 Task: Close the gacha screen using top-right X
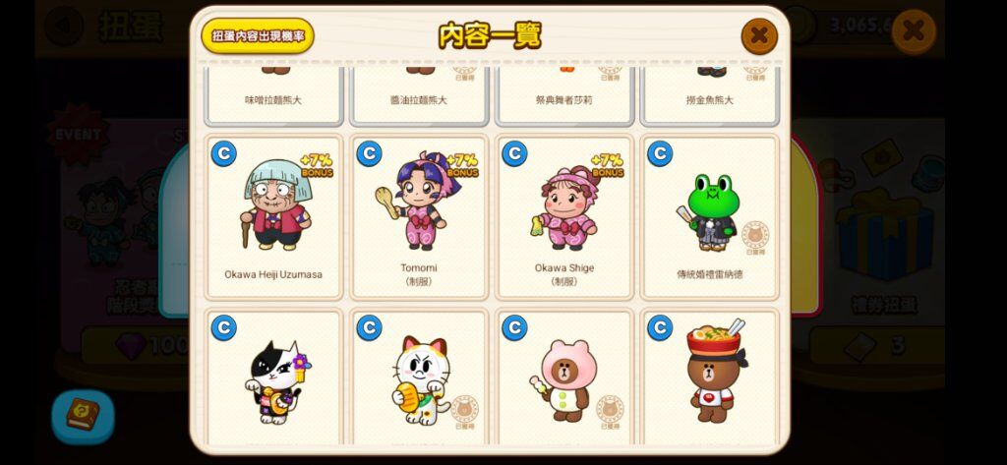pyautogui.click(x=914, y=30)
